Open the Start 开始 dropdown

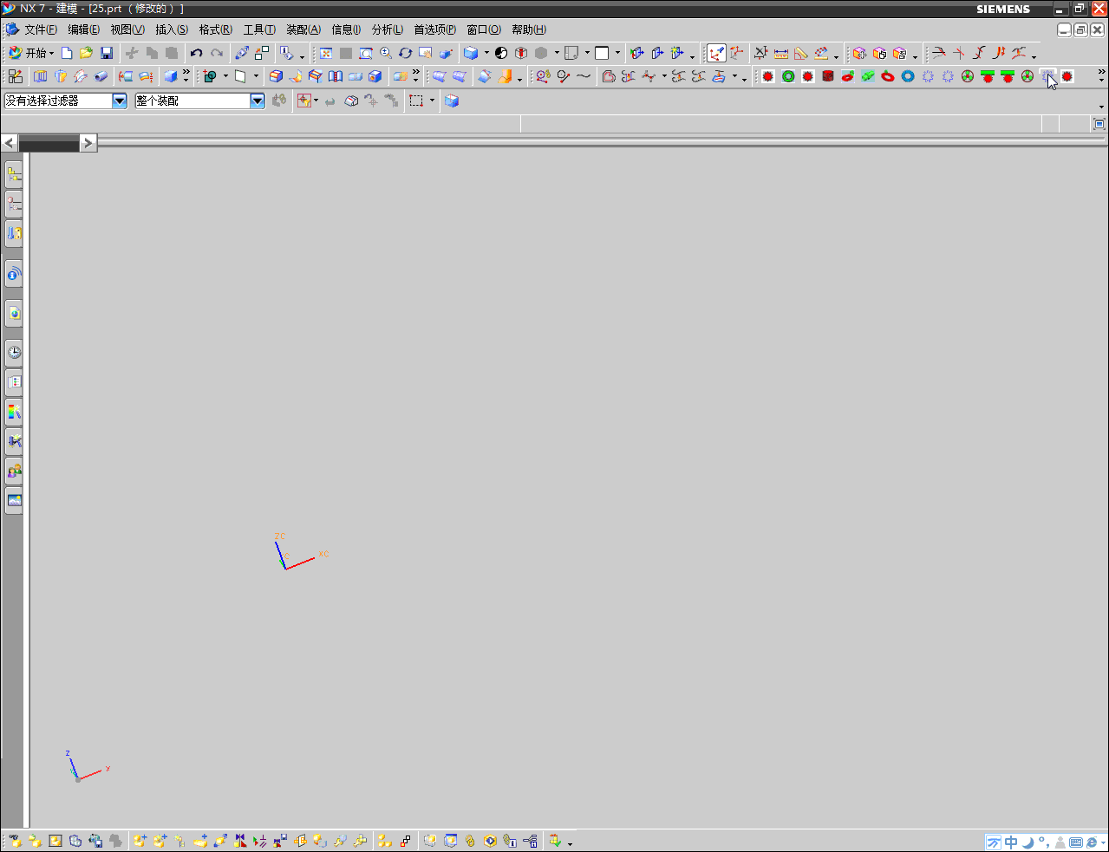click(31, 53)
